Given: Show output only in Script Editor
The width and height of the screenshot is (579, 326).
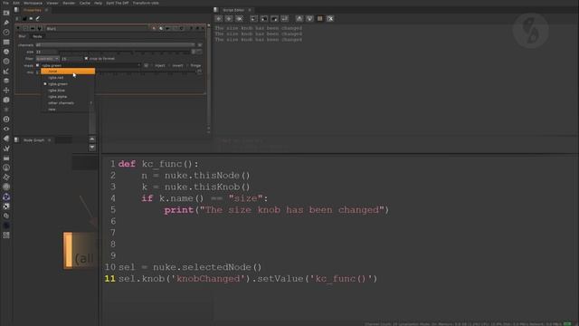Looking at the screenshot, I should point(309,18).
